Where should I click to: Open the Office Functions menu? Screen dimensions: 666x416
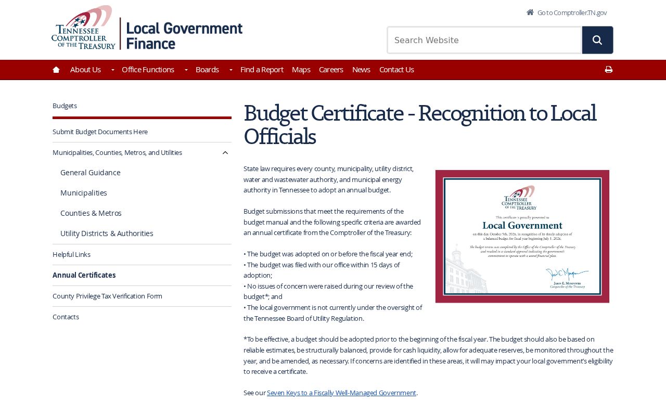click(x=148, y=70)
